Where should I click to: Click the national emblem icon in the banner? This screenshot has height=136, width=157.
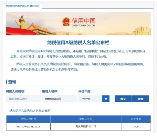66,22
